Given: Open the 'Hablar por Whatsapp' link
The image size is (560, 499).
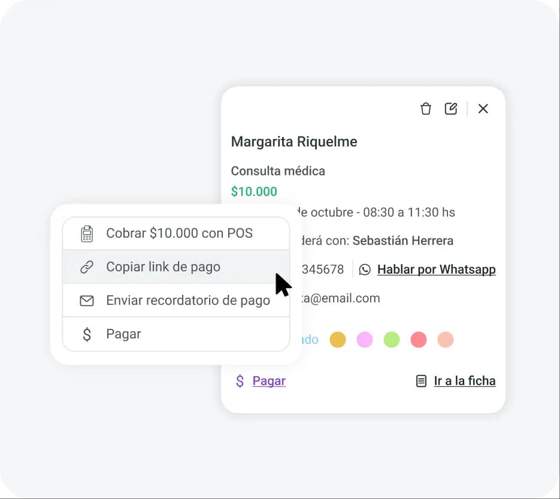Looking at the screenshot, I should coord(436,270).
